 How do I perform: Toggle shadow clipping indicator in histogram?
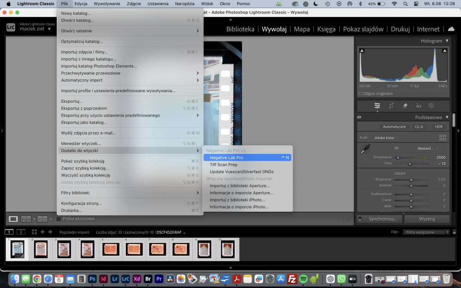click(x=362, y=51)
